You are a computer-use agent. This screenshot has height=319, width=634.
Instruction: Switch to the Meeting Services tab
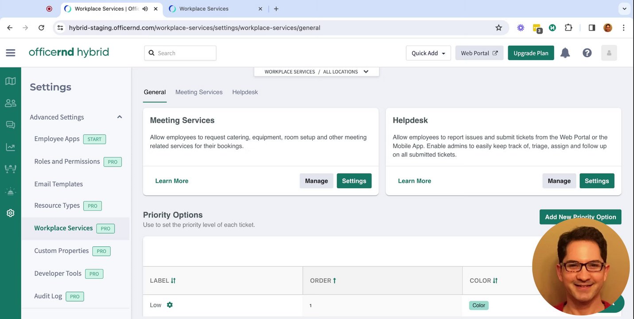click(x=199, y=92)
